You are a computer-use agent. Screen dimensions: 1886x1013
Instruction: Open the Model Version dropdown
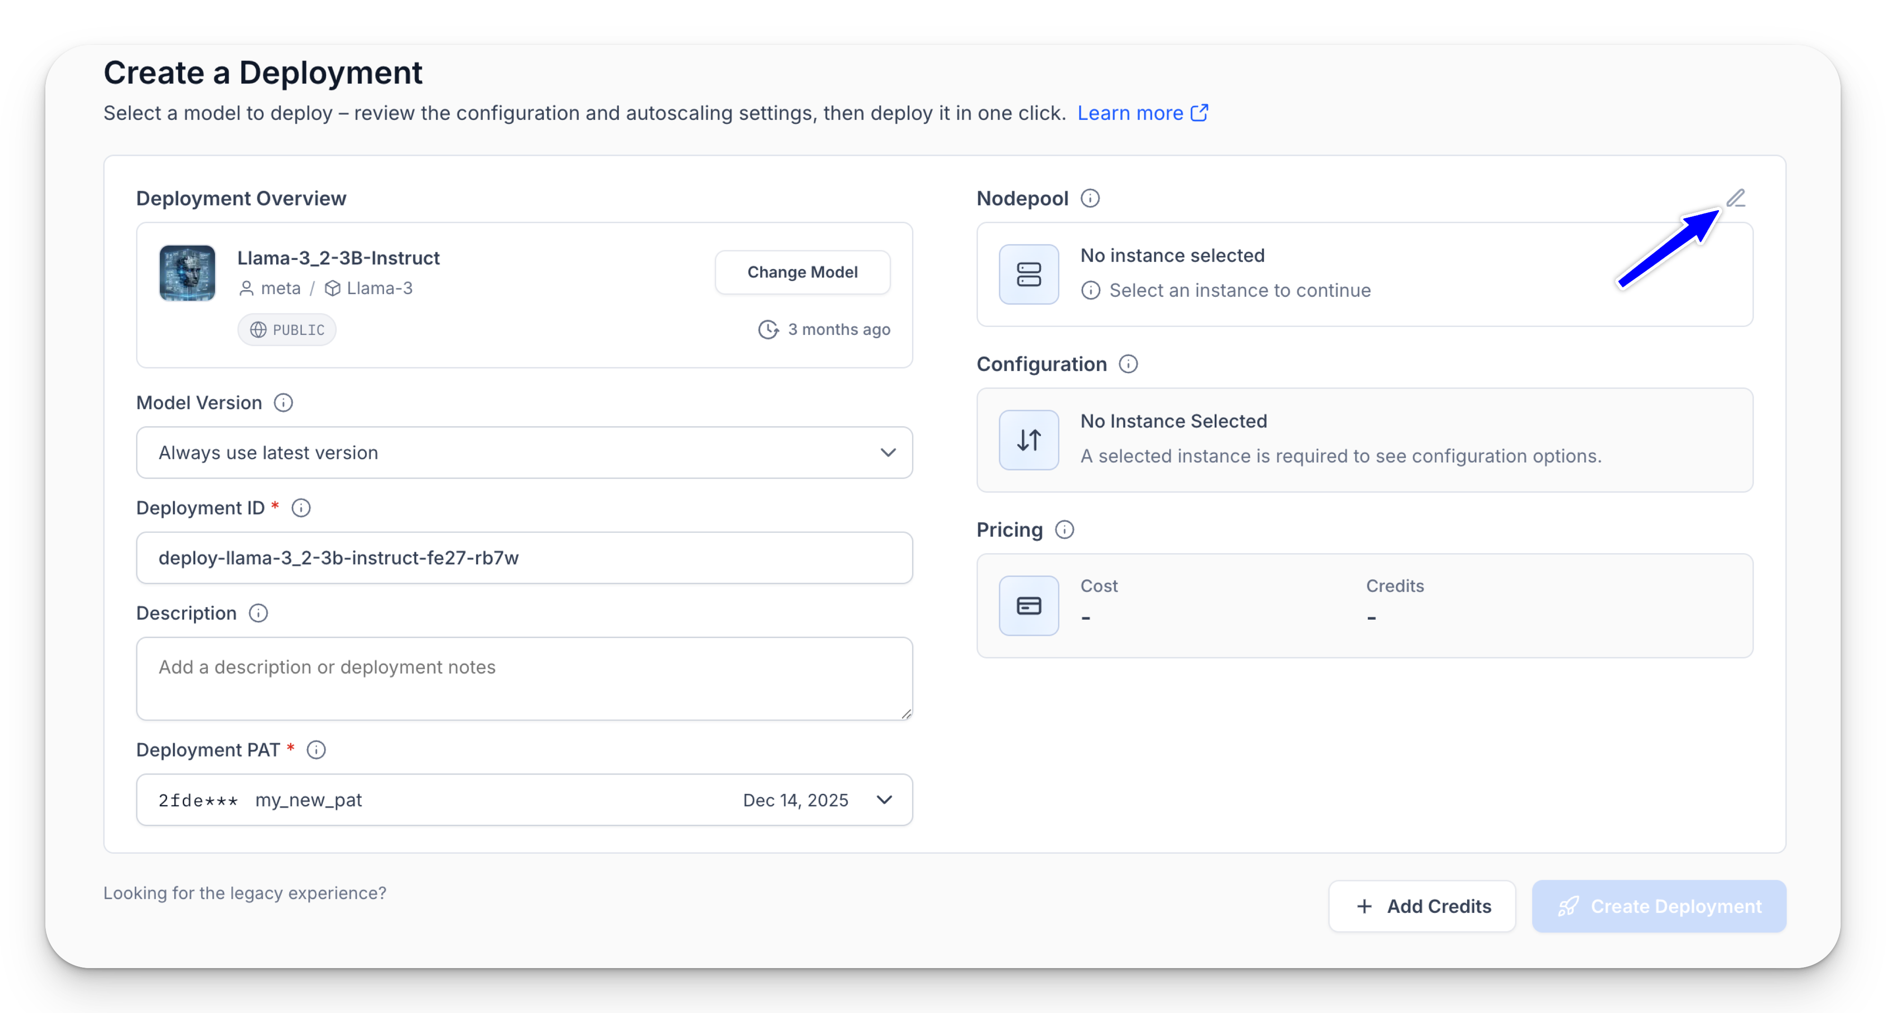[524, 452]
